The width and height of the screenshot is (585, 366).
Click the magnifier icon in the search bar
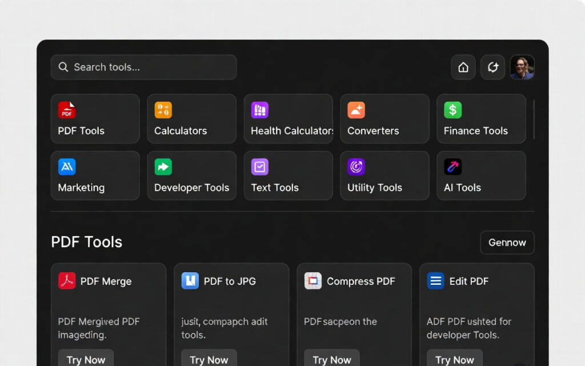pos(63,67)
